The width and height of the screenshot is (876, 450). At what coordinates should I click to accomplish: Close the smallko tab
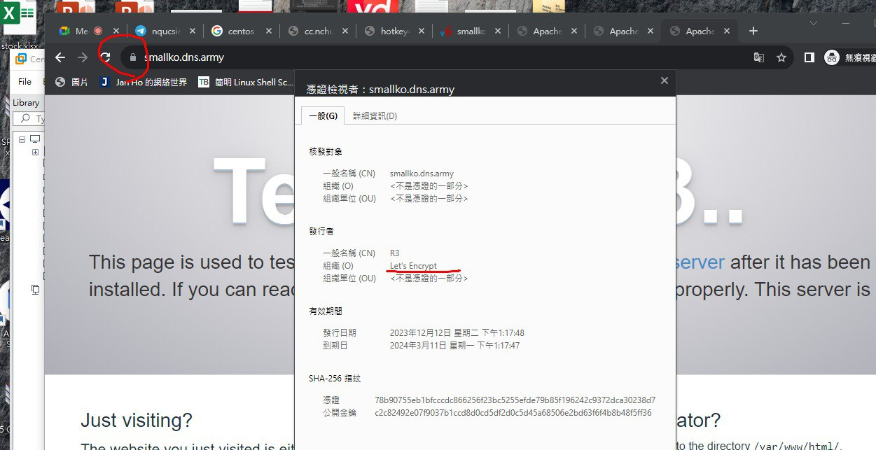click(x=498, y=31)
